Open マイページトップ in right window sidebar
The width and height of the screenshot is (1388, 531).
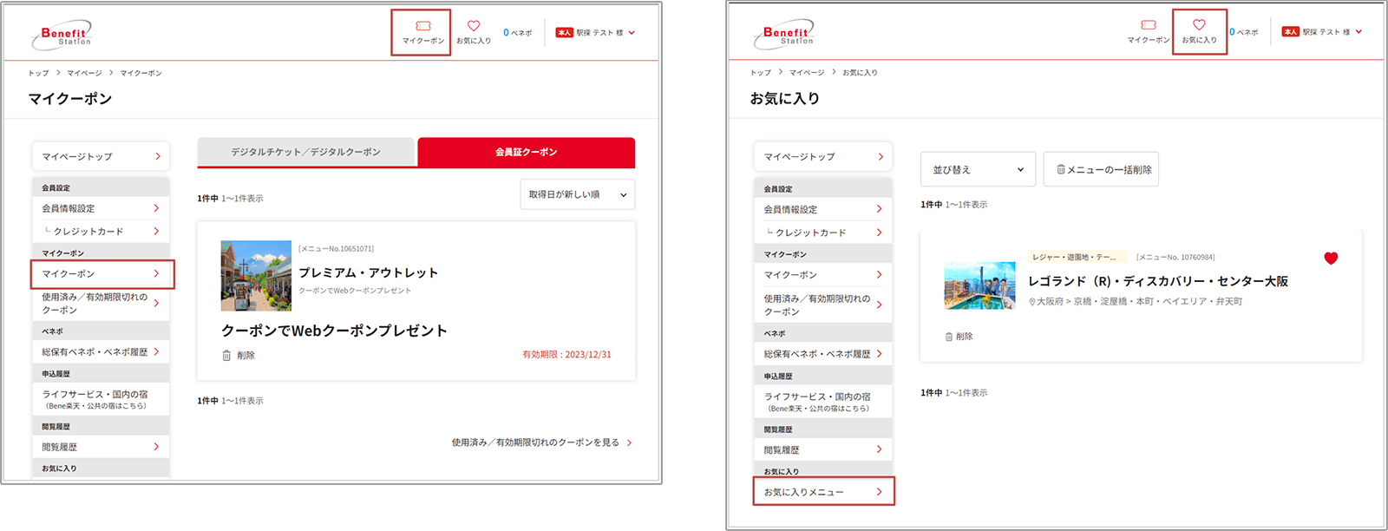(823, 157)
